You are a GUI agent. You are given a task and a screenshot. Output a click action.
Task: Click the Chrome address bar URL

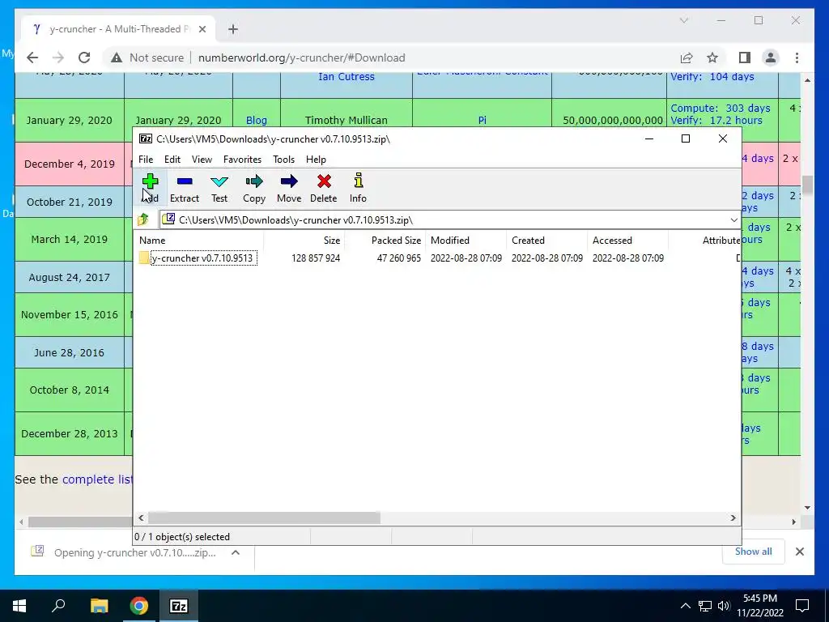click(302, 58)
